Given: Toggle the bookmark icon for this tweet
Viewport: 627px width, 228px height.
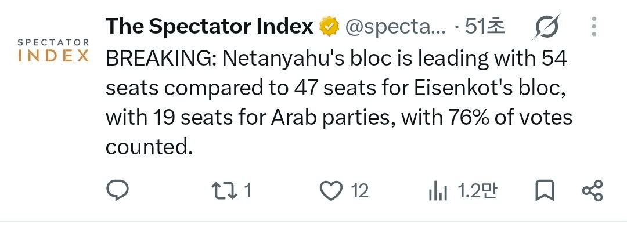Looking at the screenshot, I should coord(545,190).
